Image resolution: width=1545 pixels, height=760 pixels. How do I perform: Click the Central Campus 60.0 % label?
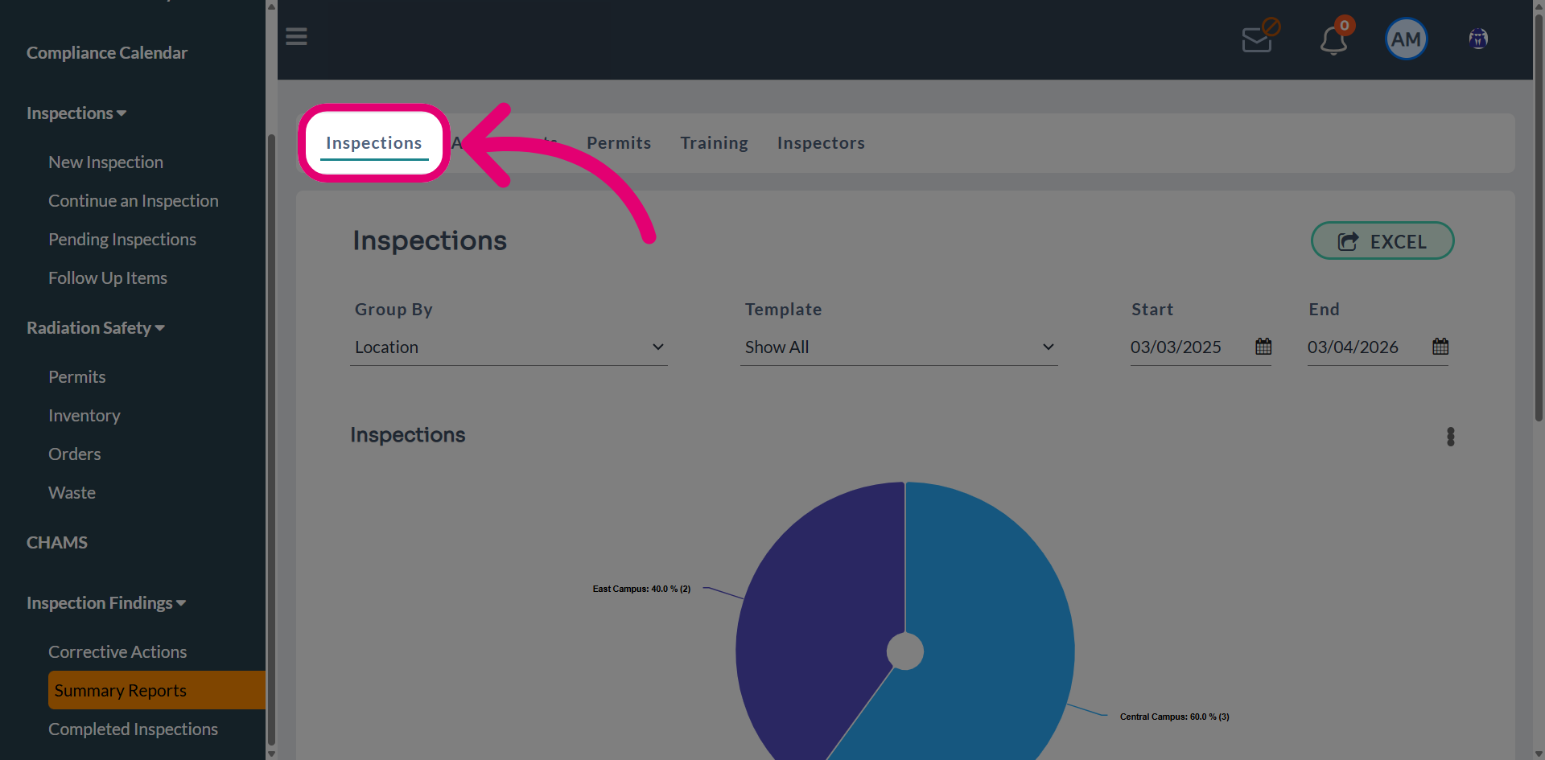tap(1175, 717)
